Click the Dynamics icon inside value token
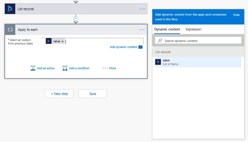 (x=49, y=41)
